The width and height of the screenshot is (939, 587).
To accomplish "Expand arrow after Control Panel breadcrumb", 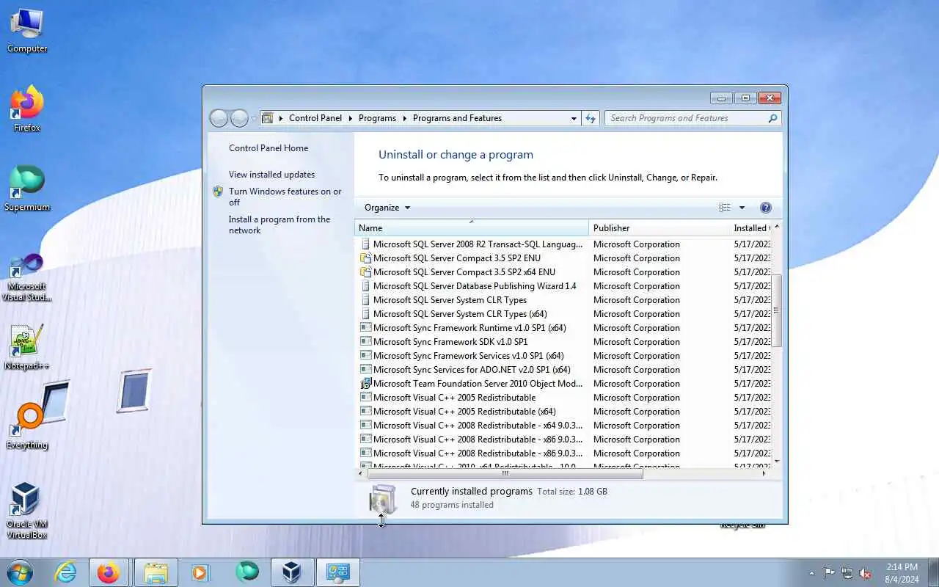I will point(351,118).
